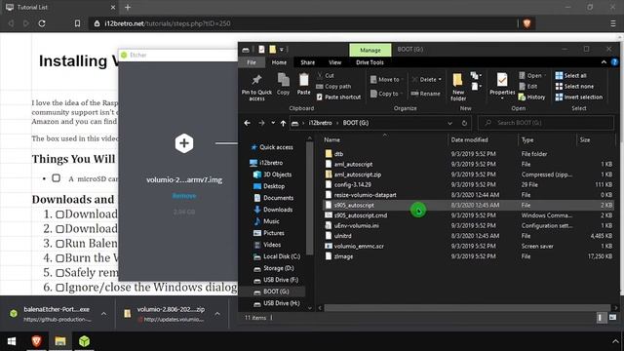Open Properties in the ribbon
Viewport: 624px width, 351px height.
click(x=502, y=85)
